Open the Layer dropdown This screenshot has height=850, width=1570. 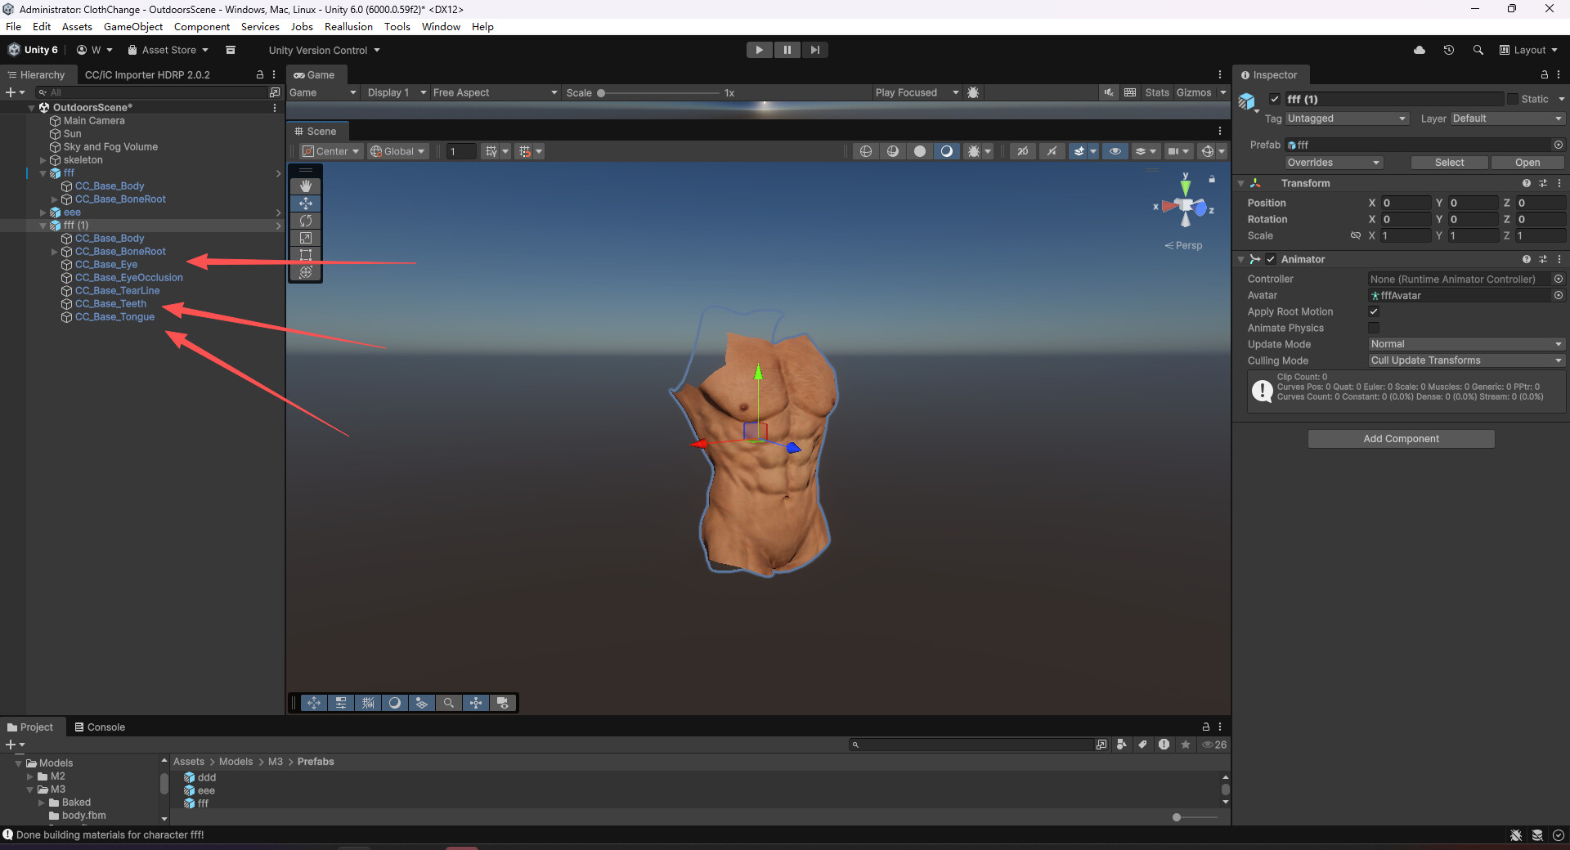1506,119
